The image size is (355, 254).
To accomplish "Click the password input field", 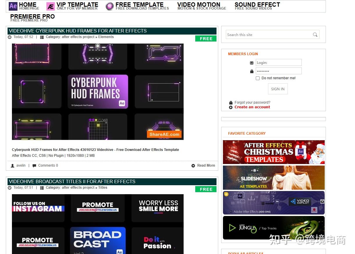I will point(279,71).
